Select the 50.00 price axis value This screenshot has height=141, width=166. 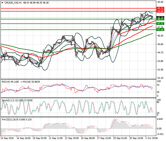160,2
